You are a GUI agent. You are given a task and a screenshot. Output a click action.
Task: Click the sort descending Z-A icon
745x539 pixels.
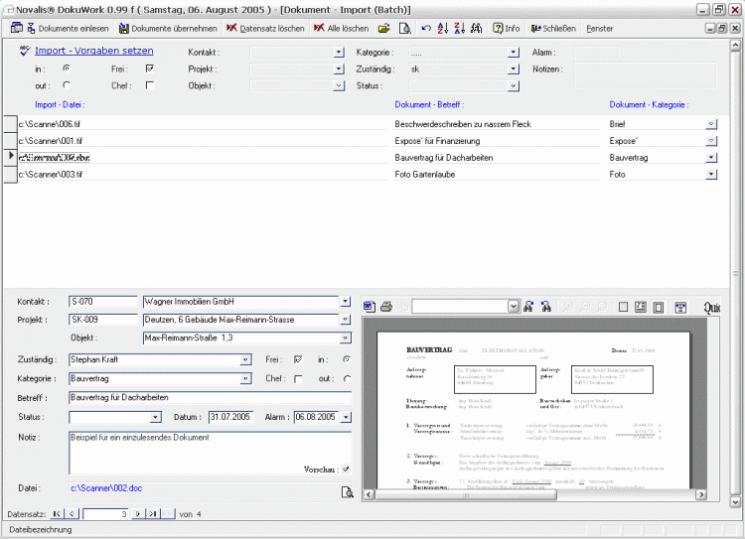tap(459, 29)
